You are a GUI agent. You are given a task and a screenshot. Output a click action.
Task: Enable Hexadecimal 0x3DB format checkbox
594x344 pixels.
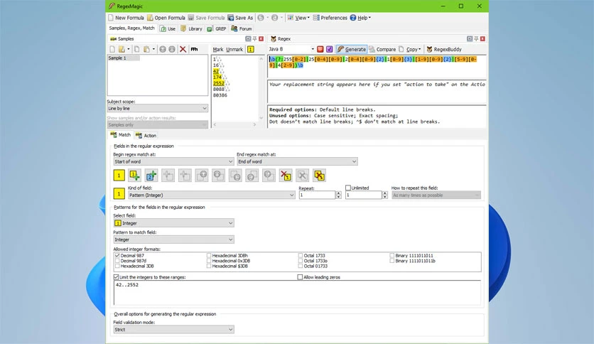pos(209,261)
